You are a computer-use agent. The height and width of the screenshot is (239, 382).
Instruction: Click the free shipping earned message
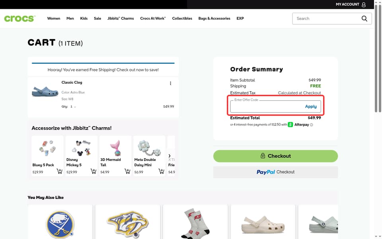103,70
